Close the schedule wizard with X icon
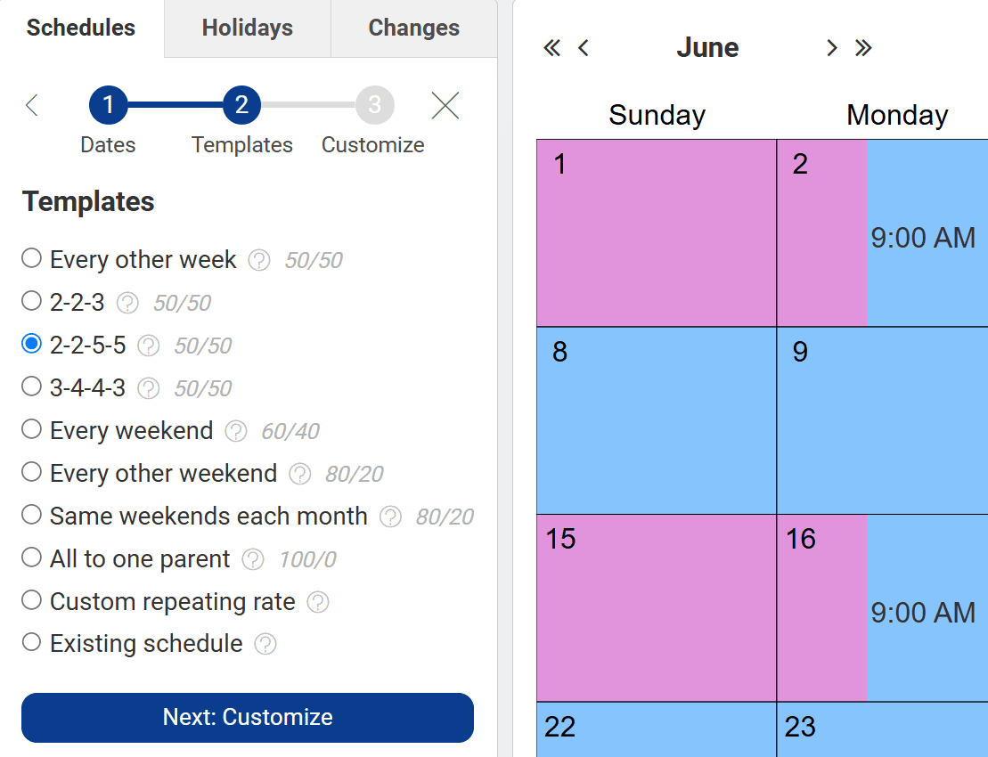This screenshot has width=988, height=757. (445, 106)
